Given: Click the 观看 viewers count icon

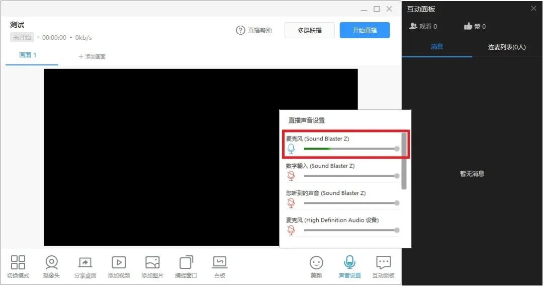Looking at the screenshot, I should coord(413,26).
